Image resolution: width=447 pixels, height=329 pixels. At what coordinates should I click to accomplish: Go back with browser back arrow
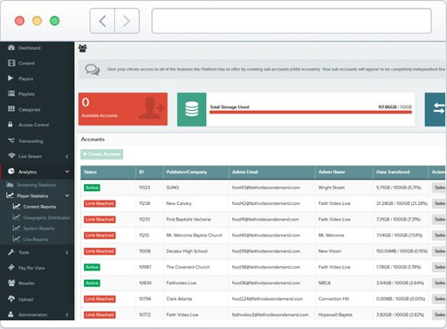point(102,21)
